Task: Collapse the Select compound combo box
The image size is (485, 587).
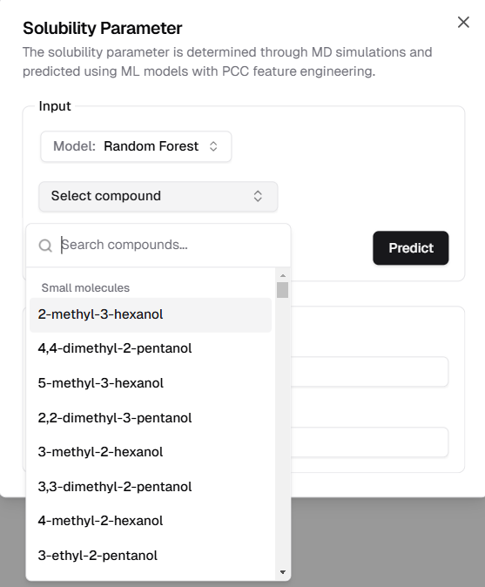Action: [x=158, y=196]
